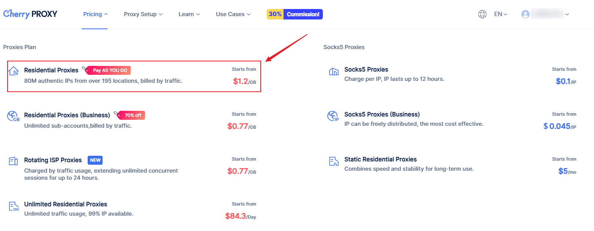The width and height of the screenshot is (594, 231).
Task: Expand the Proxy Setup menu
Action: coord(143,14)
